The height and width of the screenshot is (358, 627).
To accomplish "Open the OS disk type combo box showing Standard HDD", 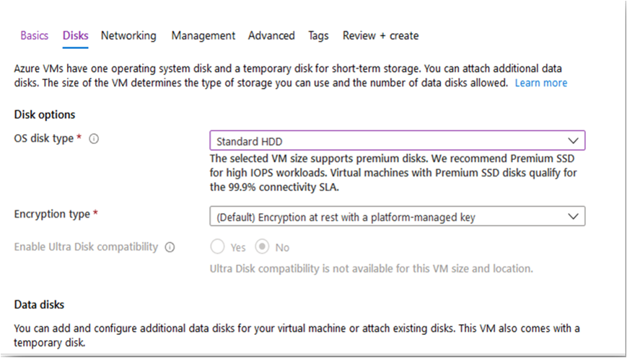I will point(397,140).
